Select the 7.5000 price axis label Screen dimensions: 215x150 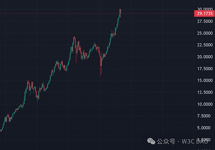(x=204, y=116)
